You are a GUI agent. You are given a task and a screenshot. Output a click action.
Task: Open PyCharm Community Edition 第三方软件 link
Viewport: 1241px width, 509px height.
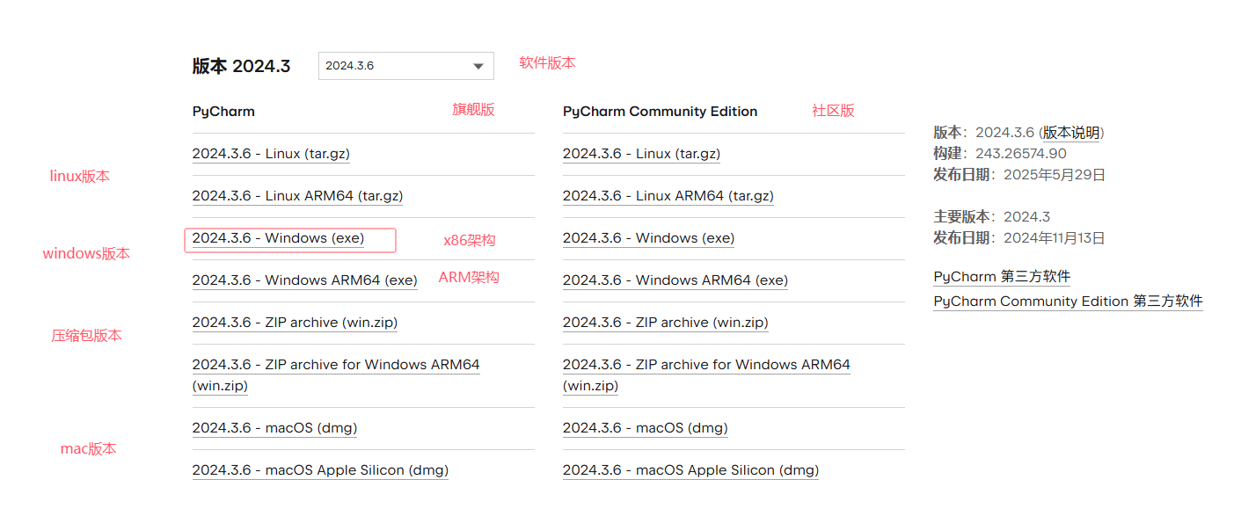pos(1068,302)
